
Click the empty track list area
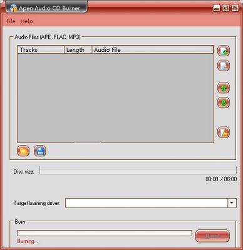(x=115, y=98)
